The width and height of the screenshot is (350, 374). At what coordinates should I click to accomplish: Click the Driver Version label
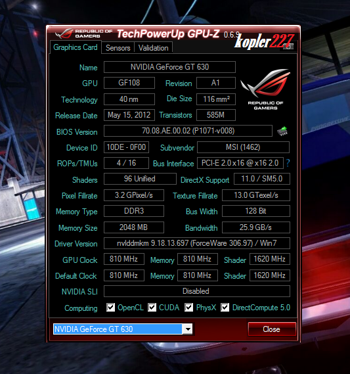point(76,244)
